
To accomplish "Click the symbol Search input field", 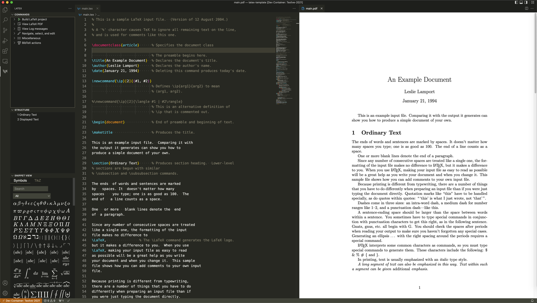I will 30,189.
